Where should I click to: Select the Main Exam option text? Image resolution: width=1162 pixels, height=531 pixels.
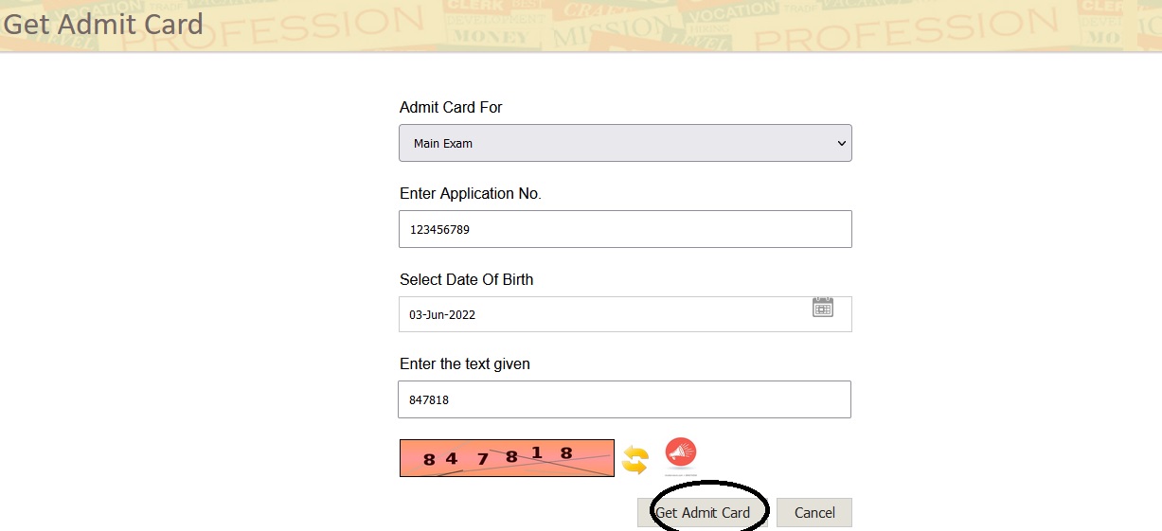443,144
